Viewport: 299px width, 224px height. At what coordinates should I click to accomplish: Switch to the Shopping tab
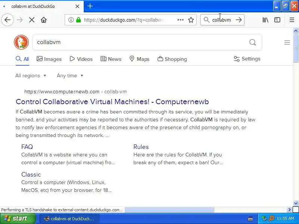tap(172, 59)
